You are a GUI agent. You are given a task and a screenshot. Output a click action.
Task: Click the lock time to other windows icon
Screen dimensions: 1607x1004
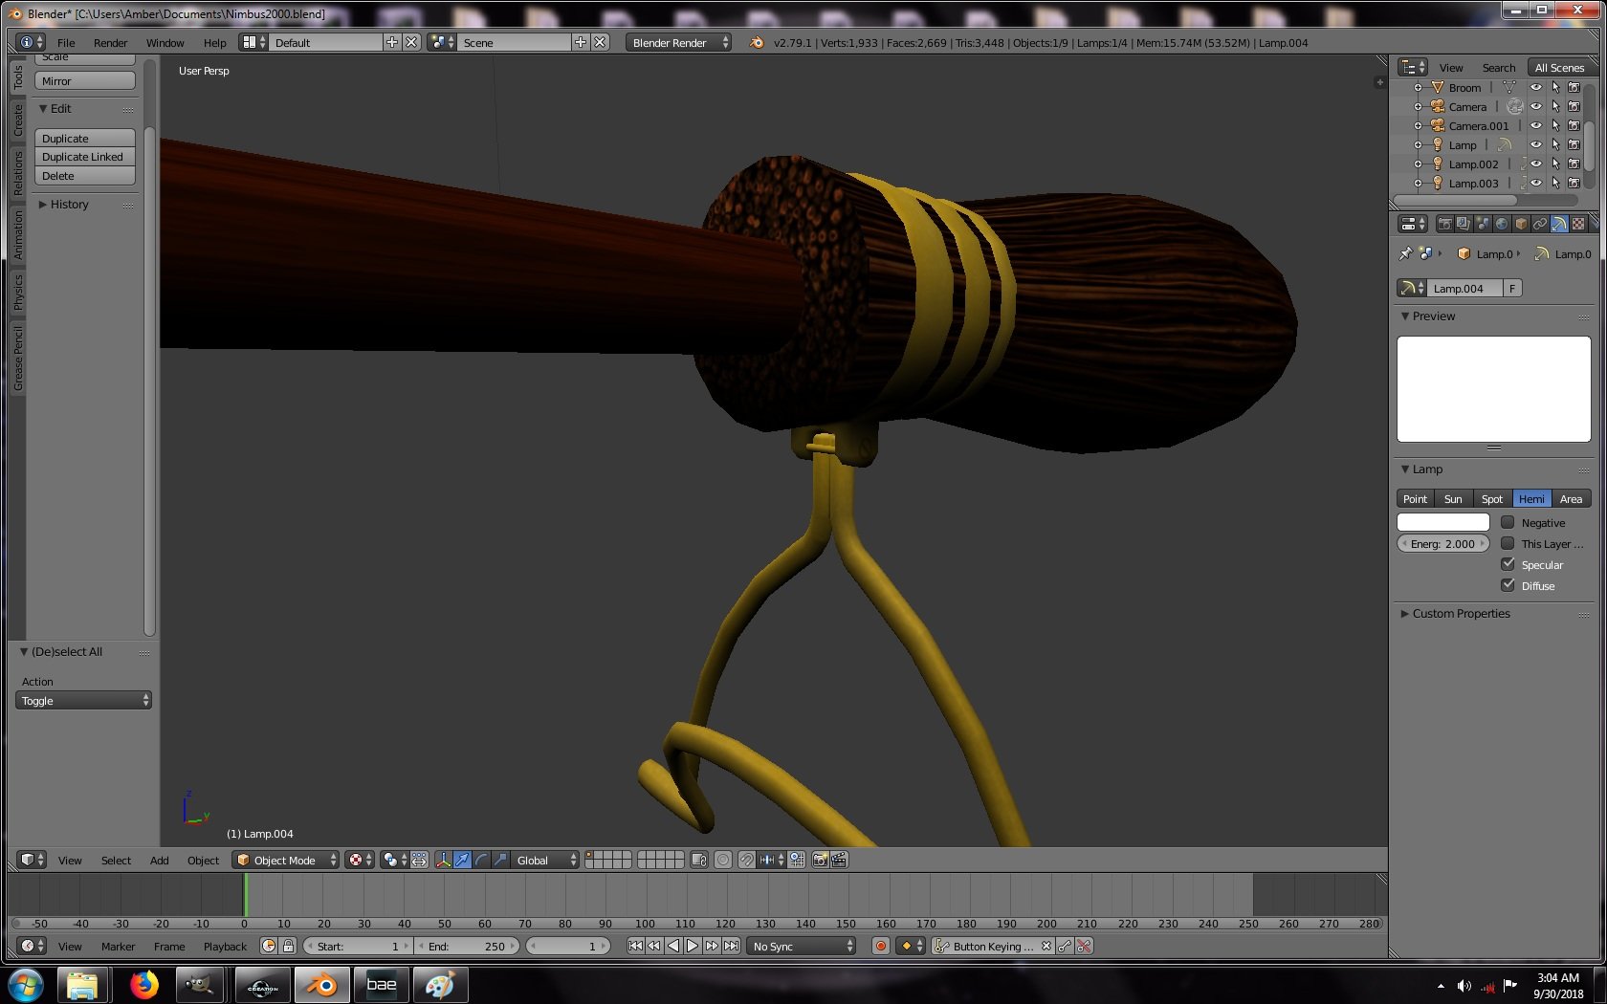[288, 946]
